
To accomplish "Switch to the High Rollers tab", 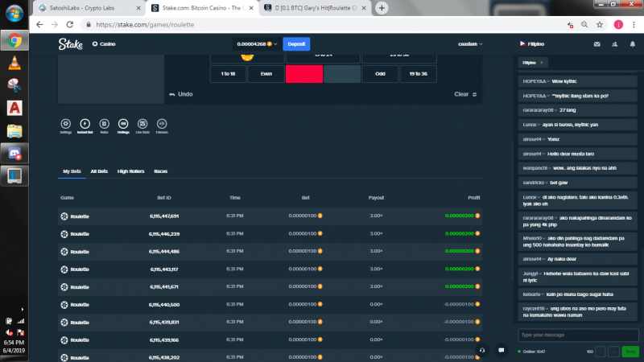I will 130,171.
